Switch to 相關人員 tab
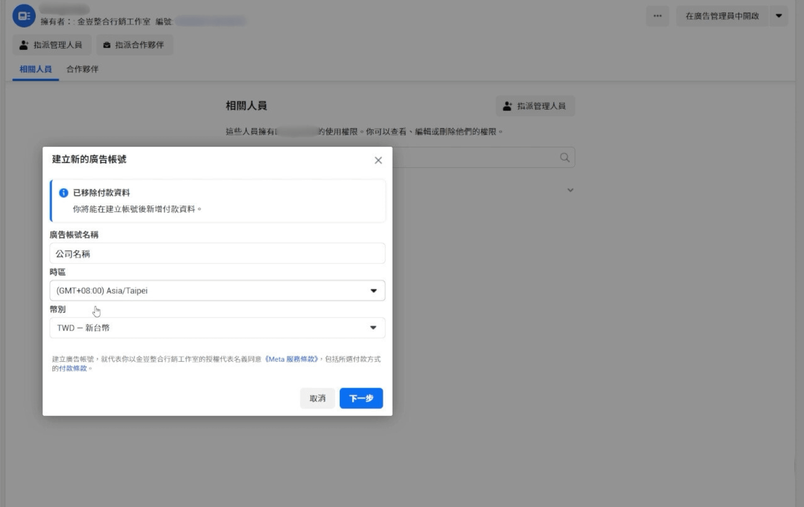Screen dimensions: 804x507 click(x=36, y=69)
